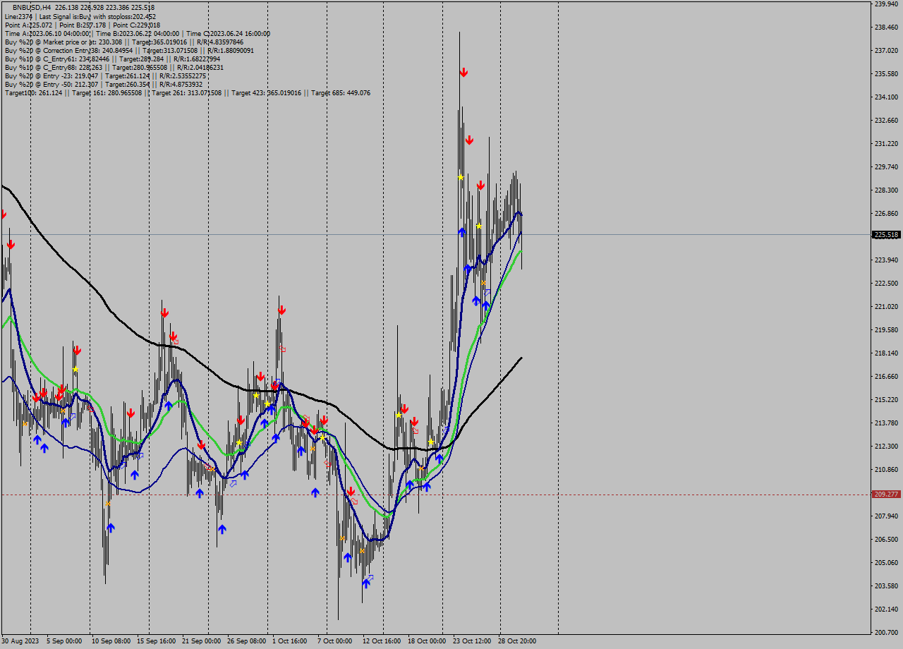Click the blue buy arrow at the mid-September low

[110, 527]
